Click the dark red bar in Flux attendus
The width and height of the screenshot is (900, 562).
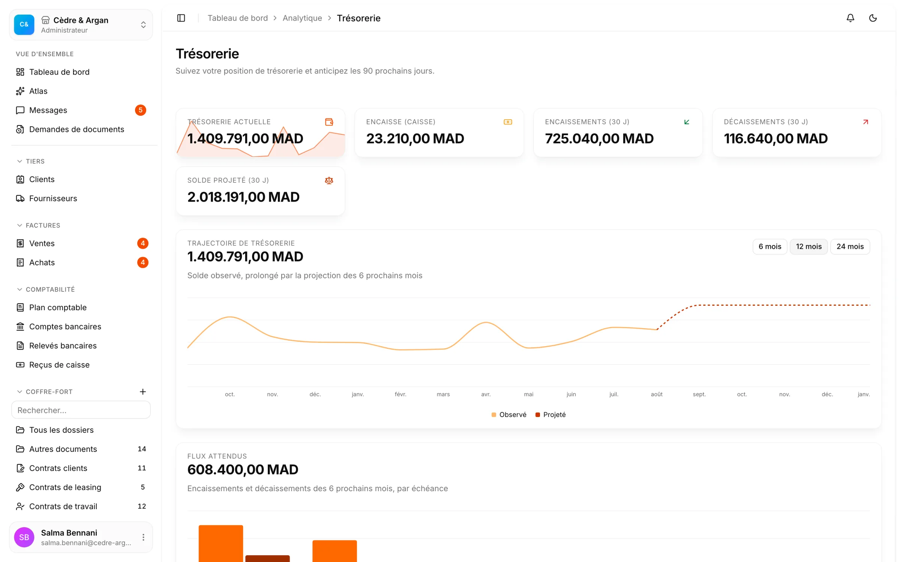tap(267, 559)
